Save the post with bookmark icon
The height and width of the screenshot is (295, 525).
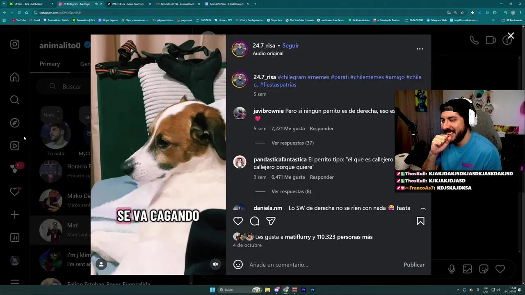pos(420,221)
